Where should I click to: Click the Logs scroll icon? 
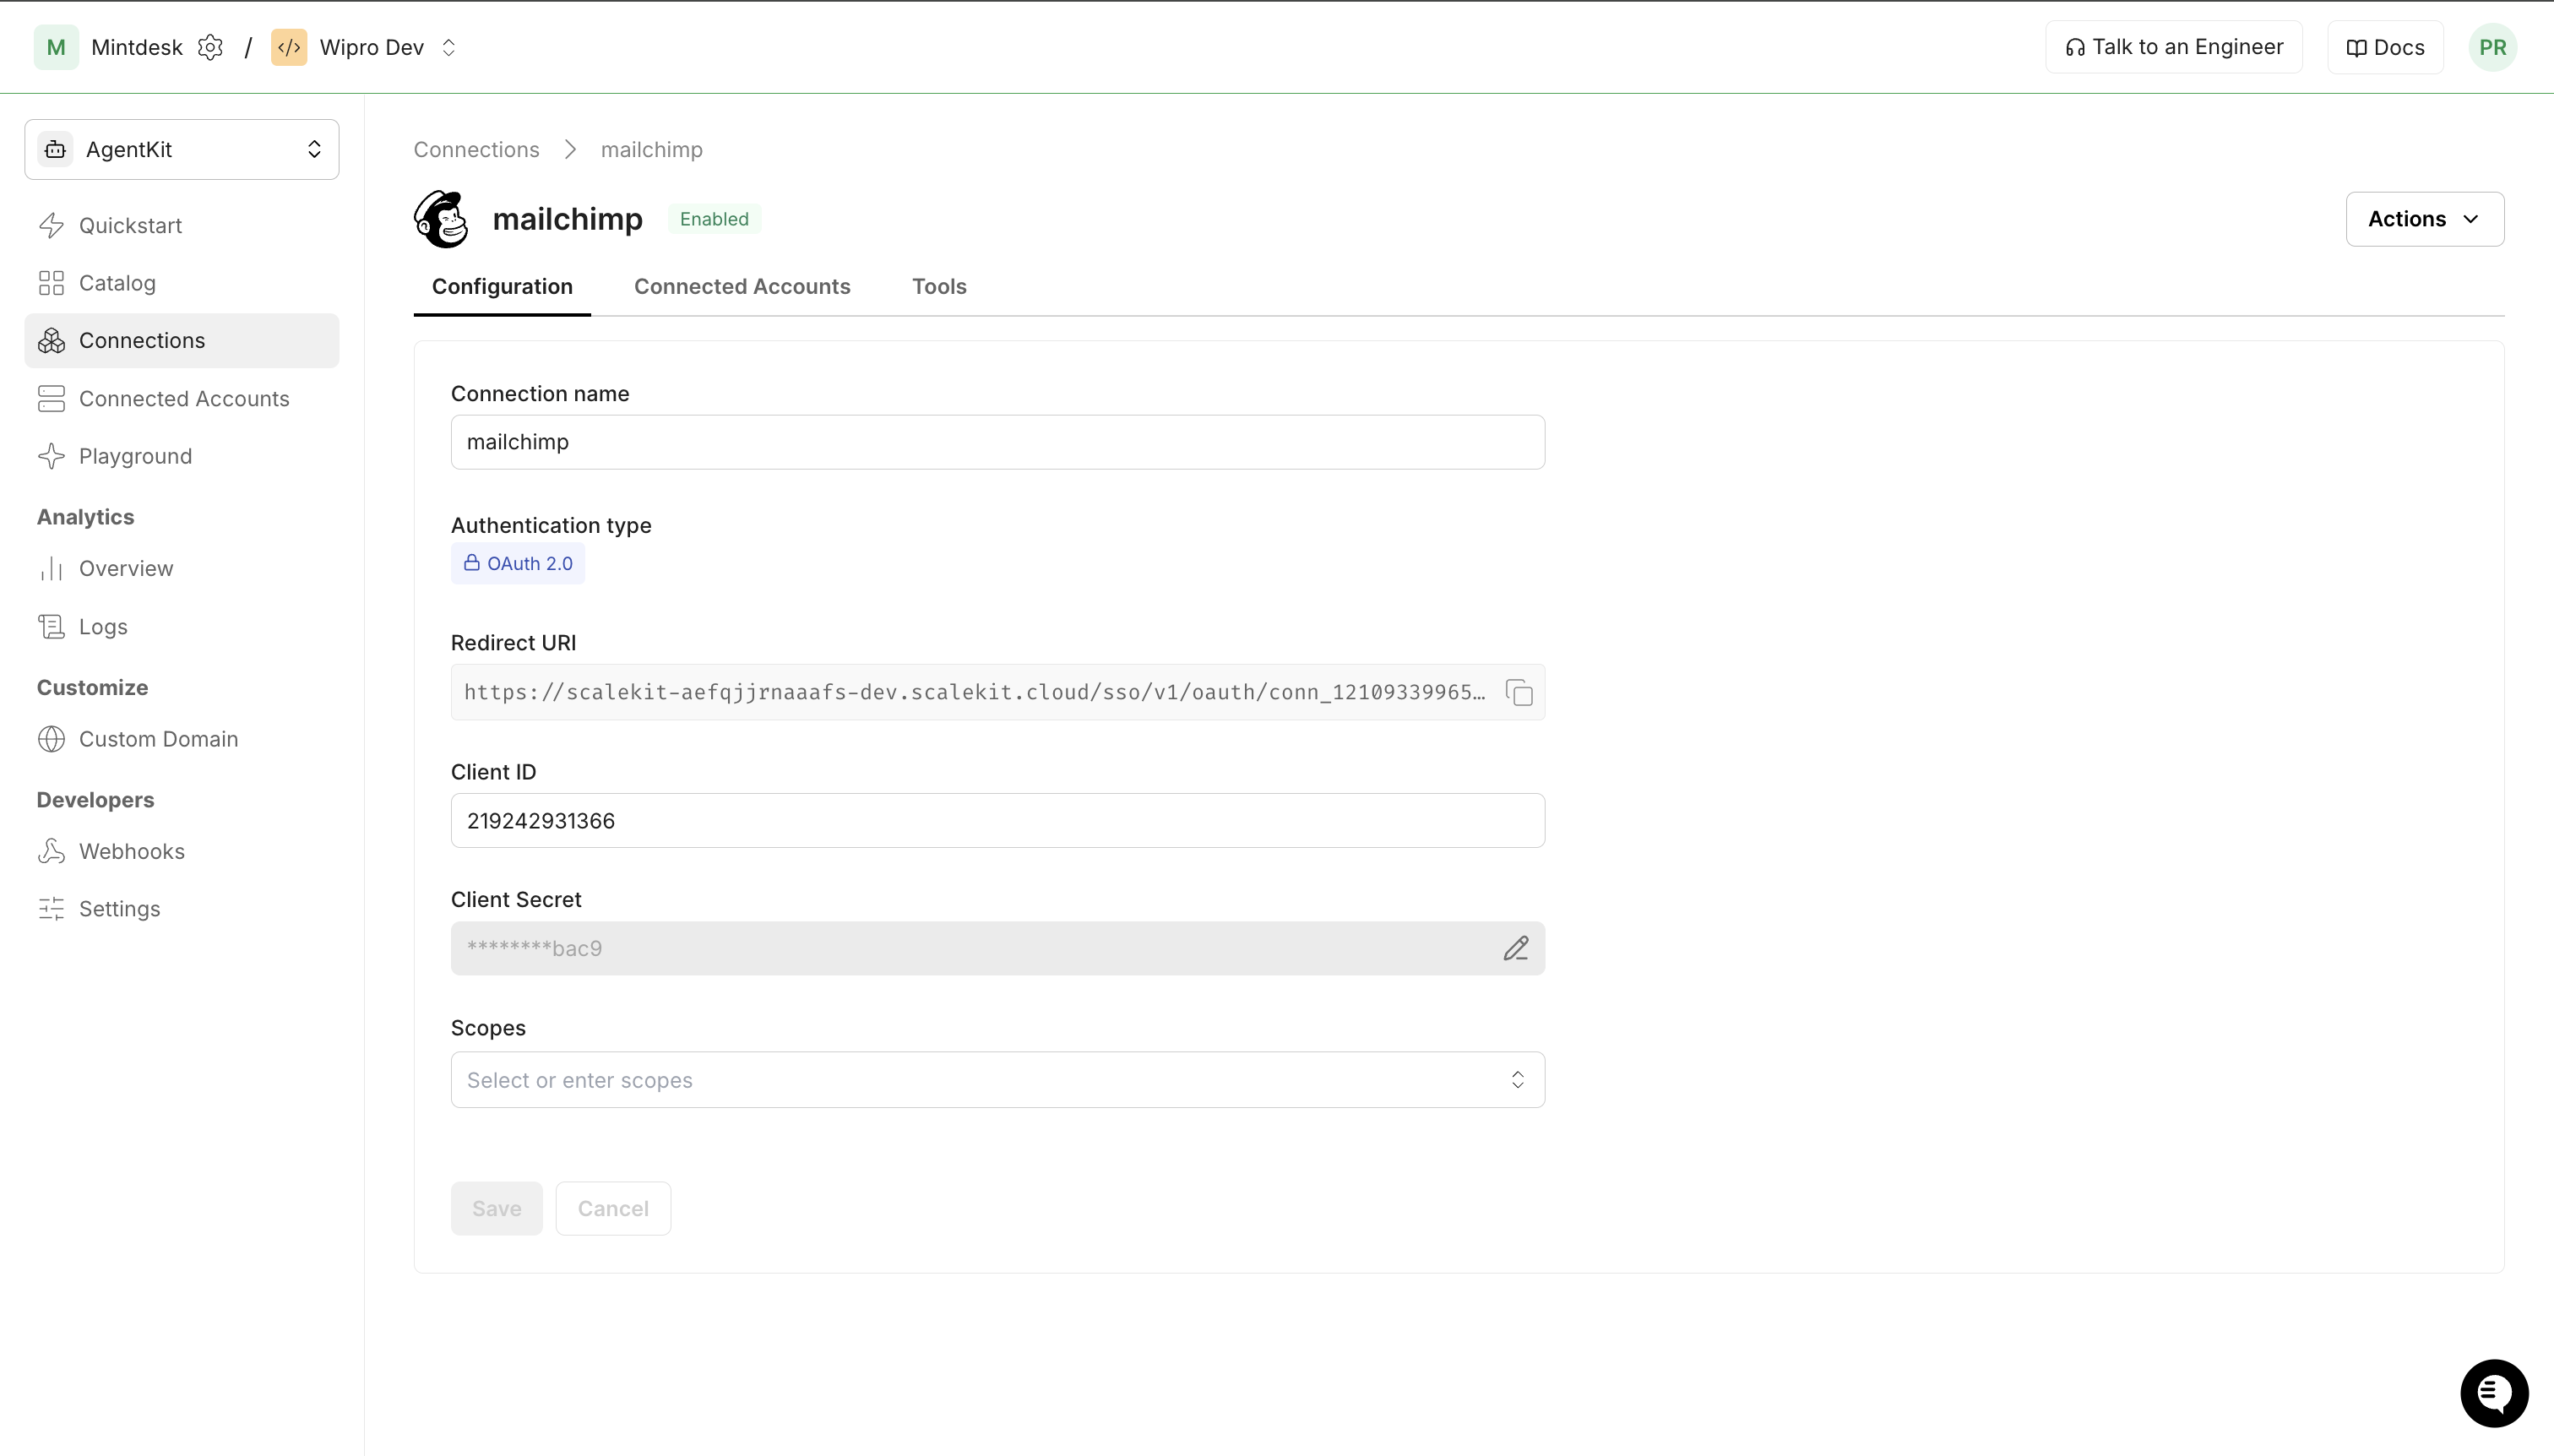pyautogui.click(x=52, y=626)
